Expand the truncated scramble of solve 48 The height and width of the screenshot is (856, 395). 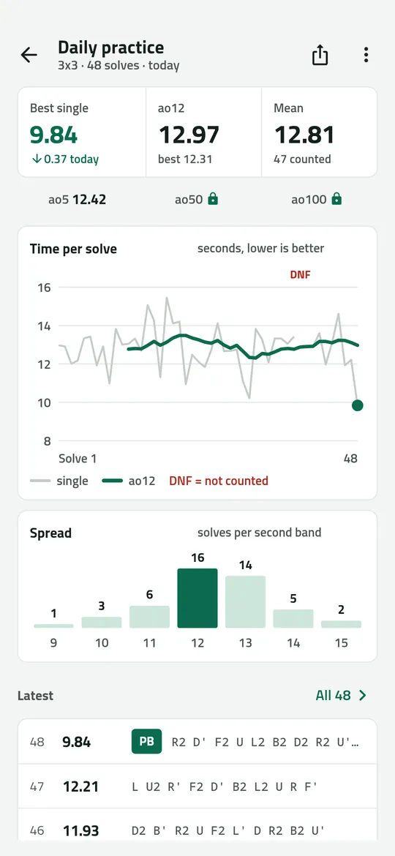pos(266,742)
